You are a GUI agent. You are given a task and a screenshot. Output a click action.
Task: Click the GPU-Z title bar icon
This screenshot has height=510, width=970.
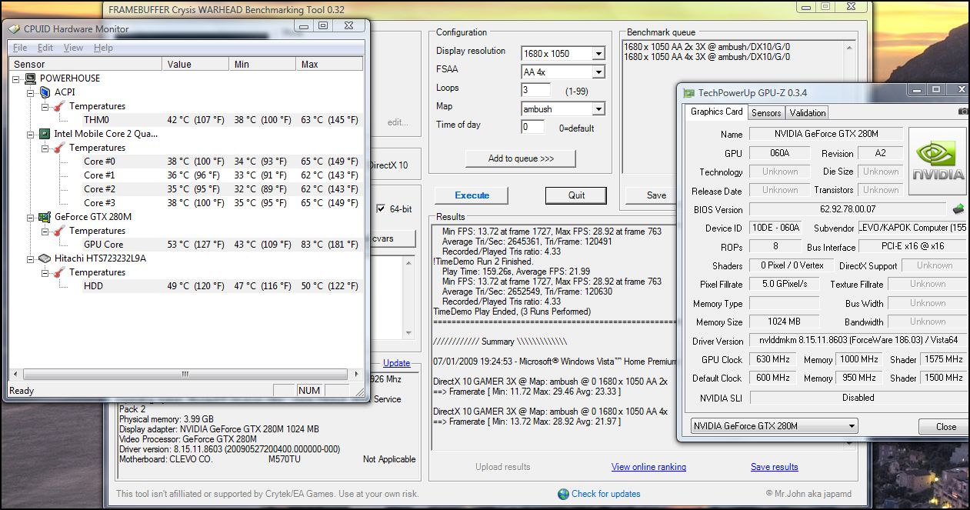[x=689, y=92]
